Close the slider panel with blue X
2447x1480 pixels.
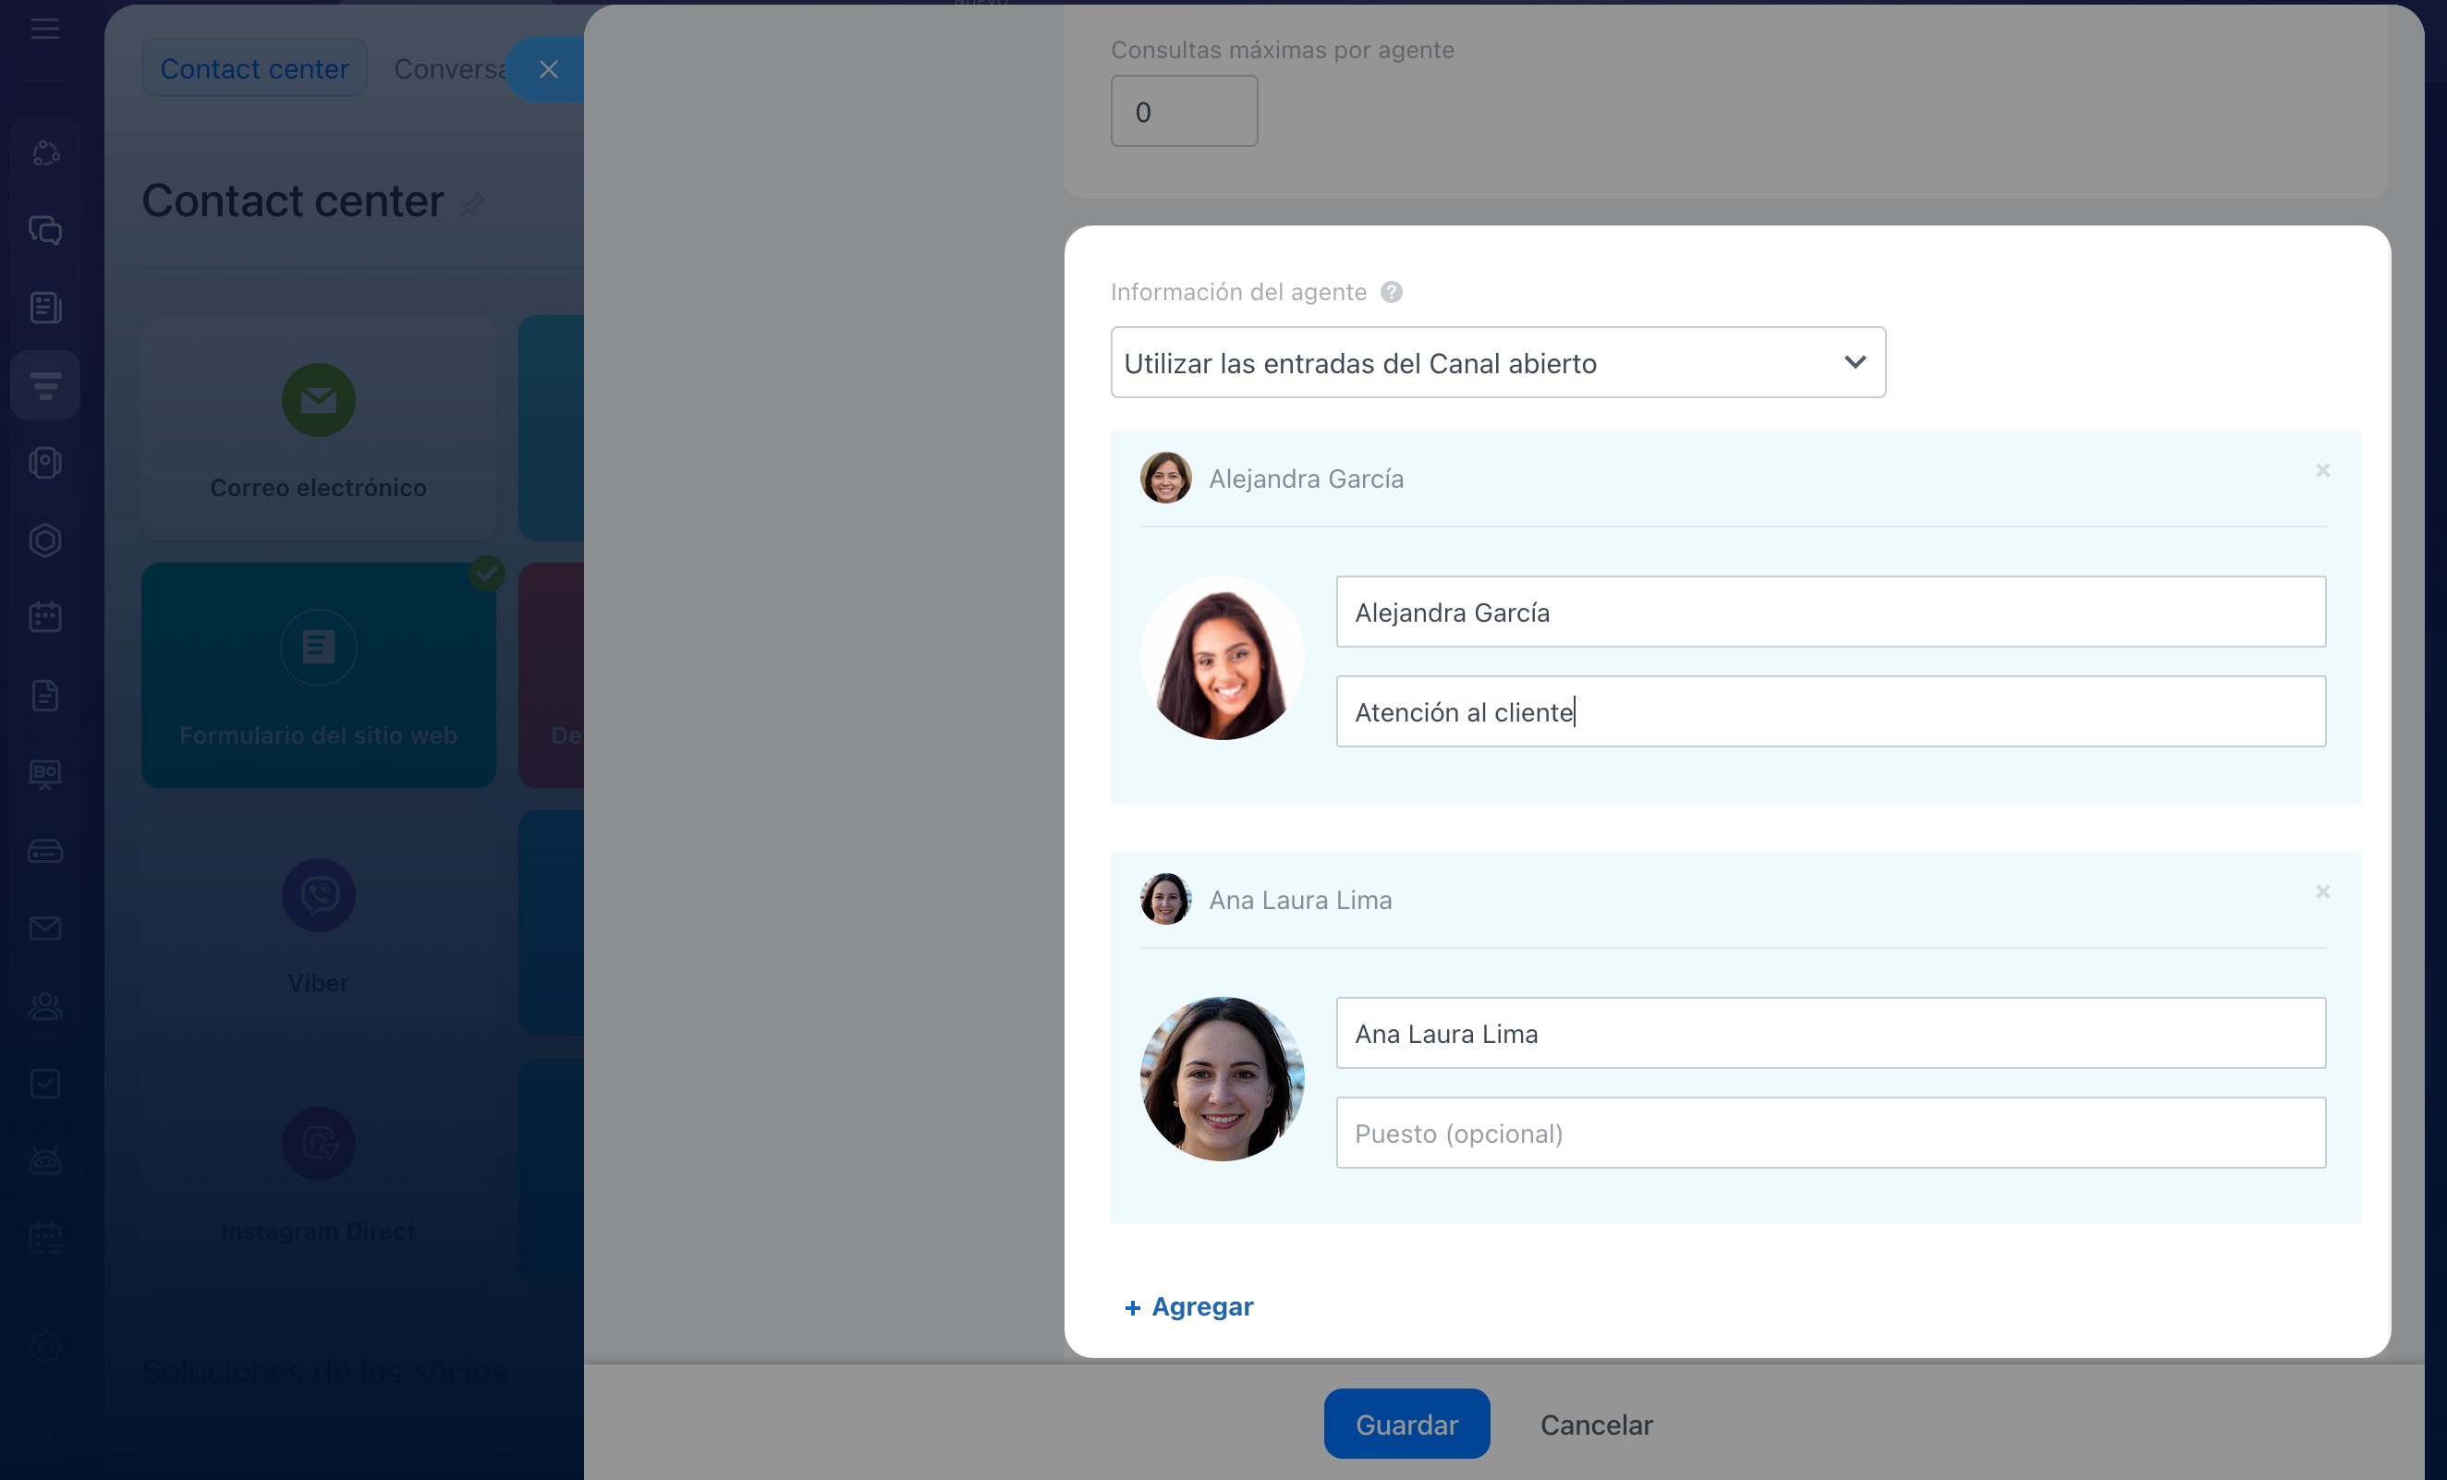(548, 68)
